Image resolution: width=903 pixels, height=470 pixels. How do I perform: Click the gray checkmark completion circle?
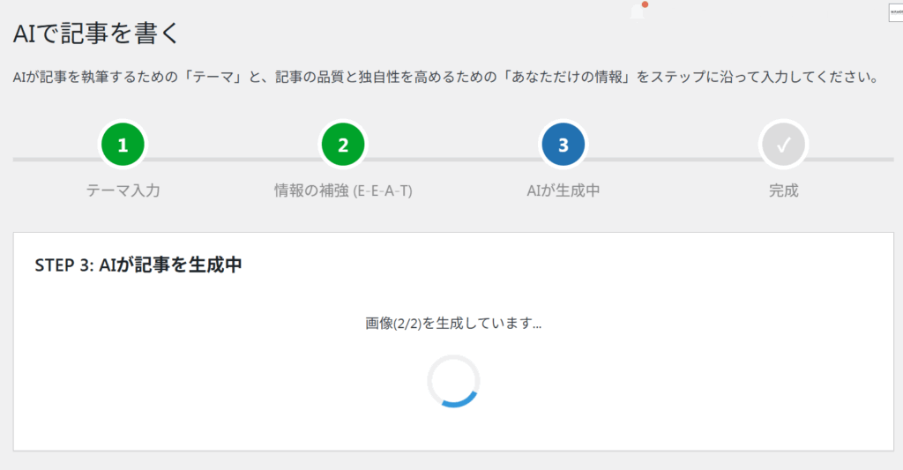coord(783,145)
